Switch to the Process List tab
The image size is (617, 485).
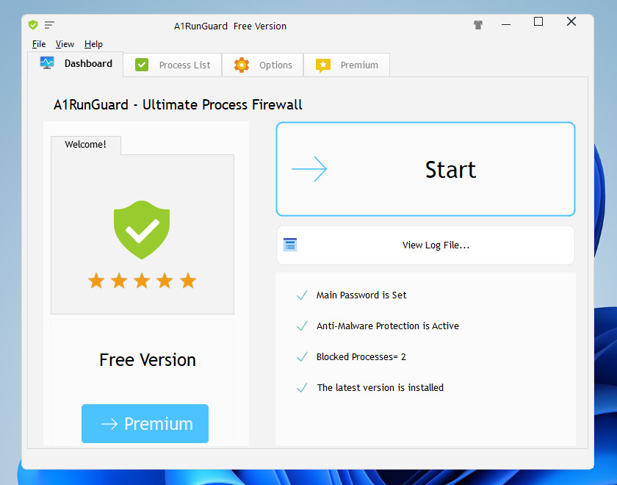click(173, 65)
